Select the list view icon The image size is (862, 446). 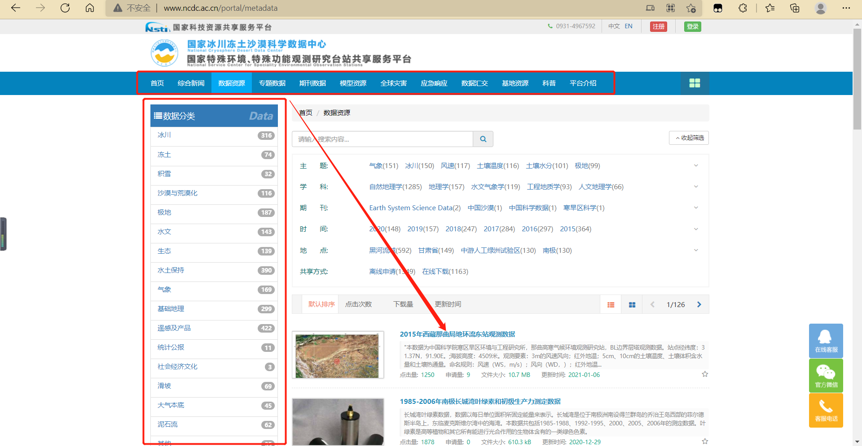pyautogui.click(x=611, y=304)
